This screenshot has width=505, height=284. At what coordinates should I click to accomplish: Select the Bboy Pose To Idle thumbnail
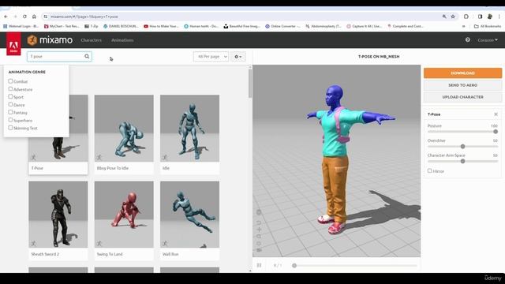click(x=124, y=134)
